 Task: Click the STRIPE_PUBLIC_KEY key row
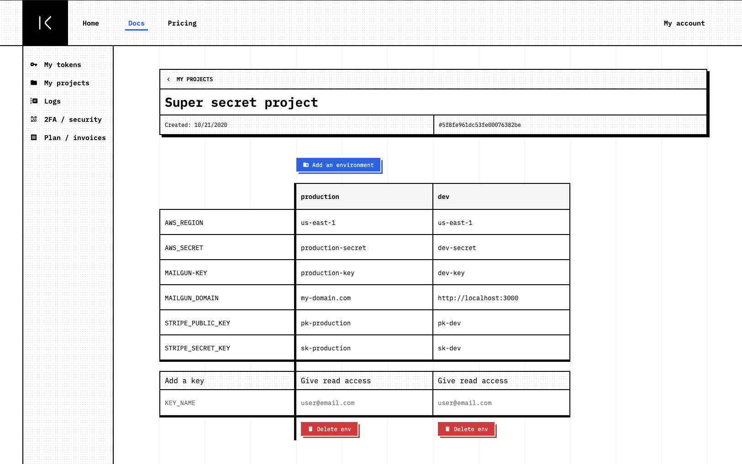pyautogui.click(x=227, y=323)
